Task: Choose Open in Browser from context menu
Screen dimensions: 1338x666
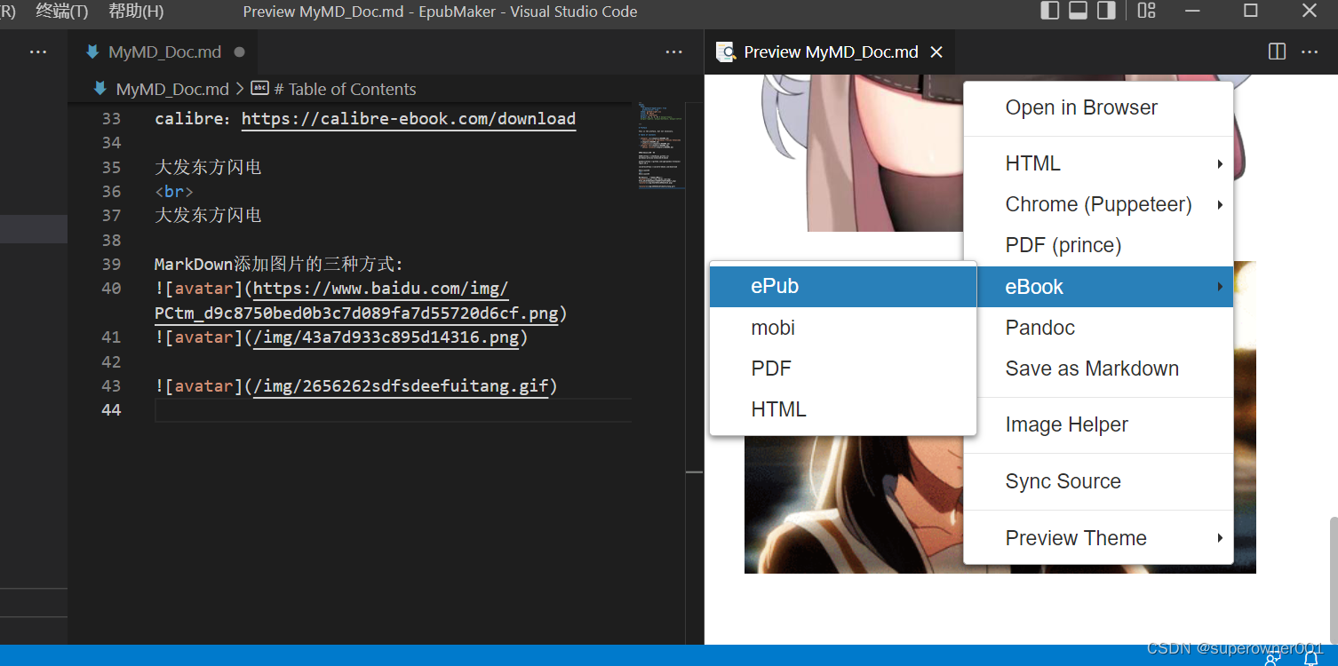Action: pos(1098,107)
